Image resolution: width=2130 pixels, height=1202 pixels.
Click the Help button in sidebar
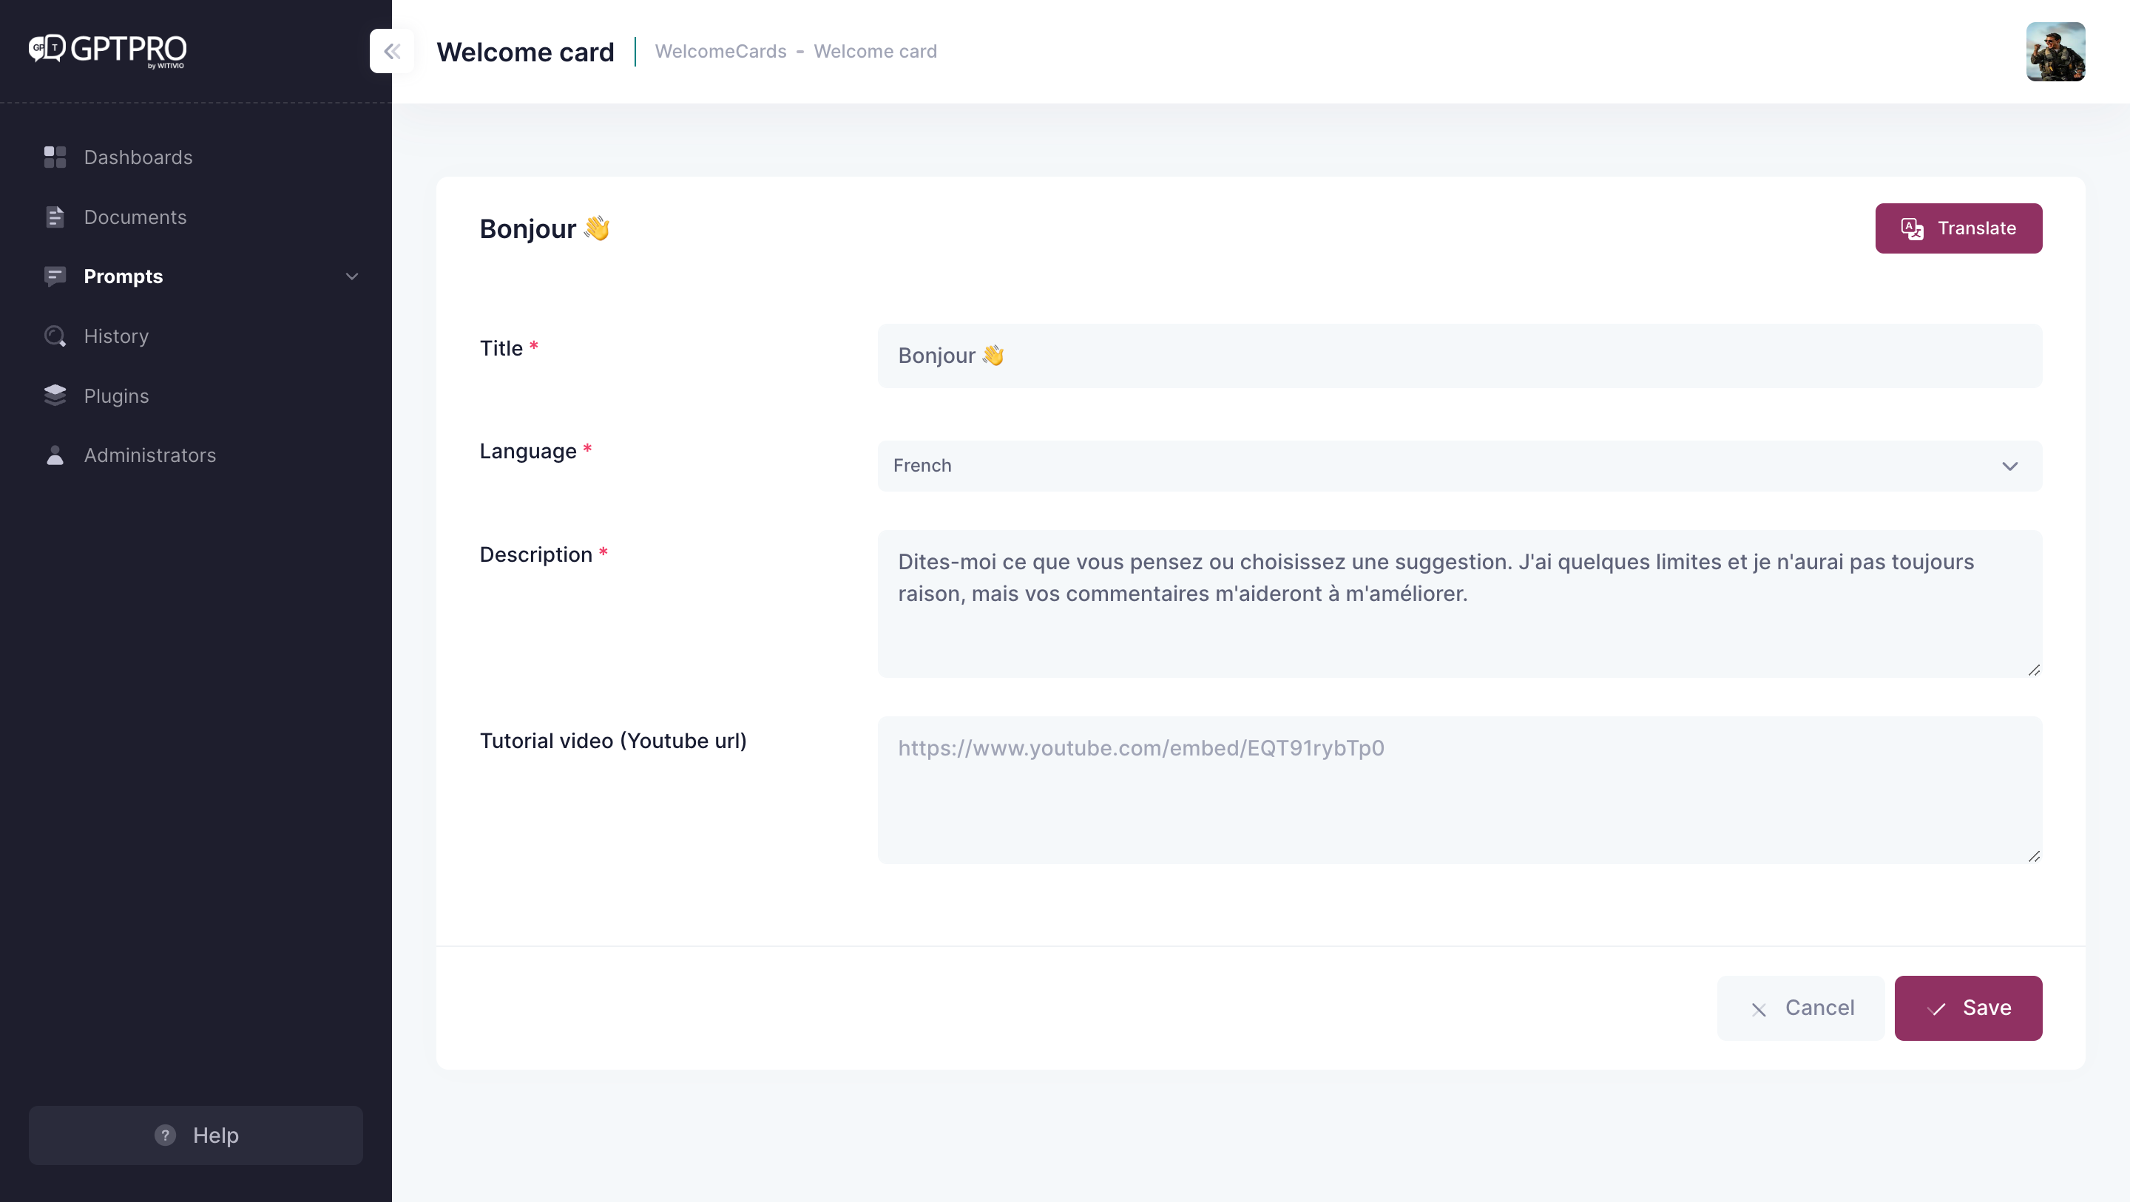point(196,1135)
